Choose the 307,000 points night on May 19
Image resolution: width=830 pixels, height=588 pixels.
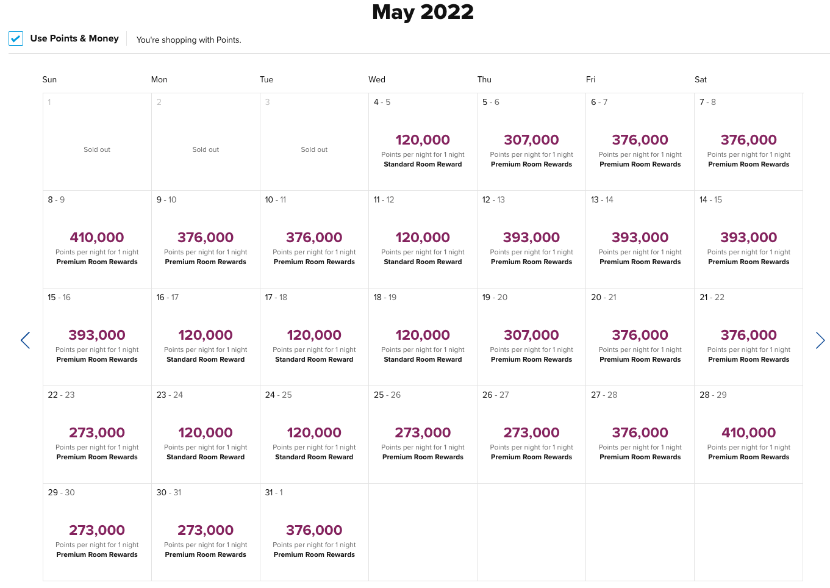[531, 337]
